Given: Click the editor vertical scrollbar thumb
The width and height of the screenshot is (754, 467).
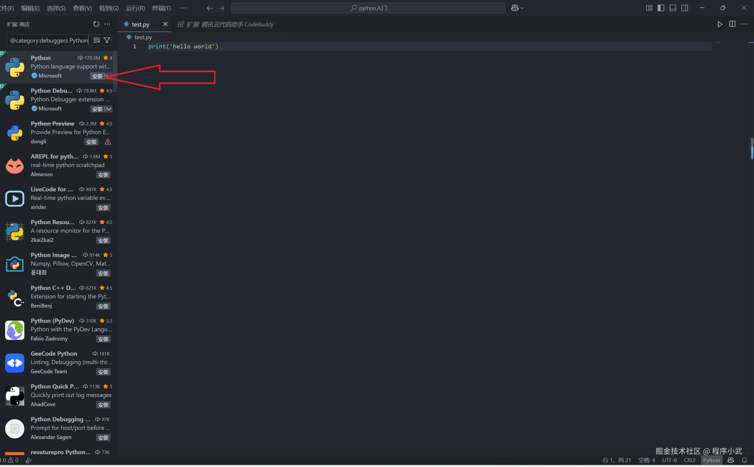Looking at the screenshot, I should pyautogui.click(x=752, y=148).
